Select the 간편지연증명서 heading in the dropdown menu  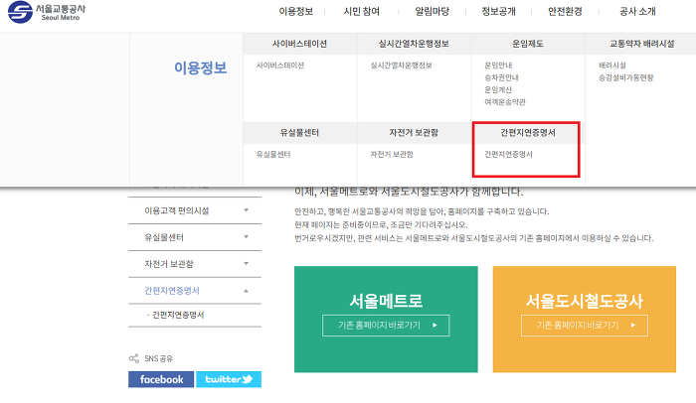point(528,133)
